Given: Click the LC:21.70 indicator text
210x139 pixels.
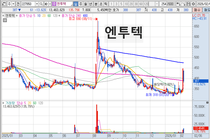Looking at the screenshot, I should 199,15.
